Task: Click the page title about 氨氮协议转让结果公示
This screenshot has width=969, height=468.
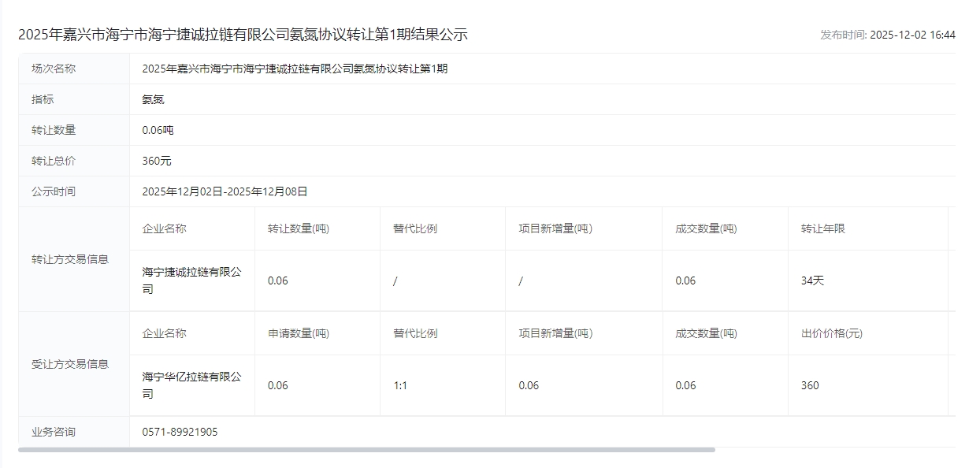Action: (243, 35)
